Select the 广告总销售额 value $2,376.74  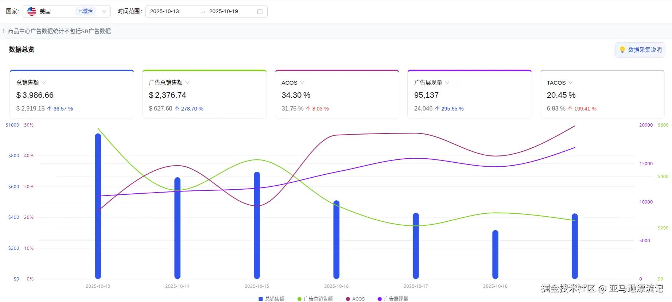[168, 95]
